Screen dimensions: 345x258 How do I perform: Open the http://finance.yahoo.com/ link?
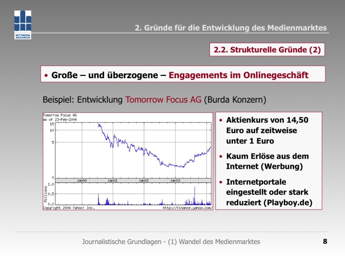pyautogui.click(x=188, y=208)
